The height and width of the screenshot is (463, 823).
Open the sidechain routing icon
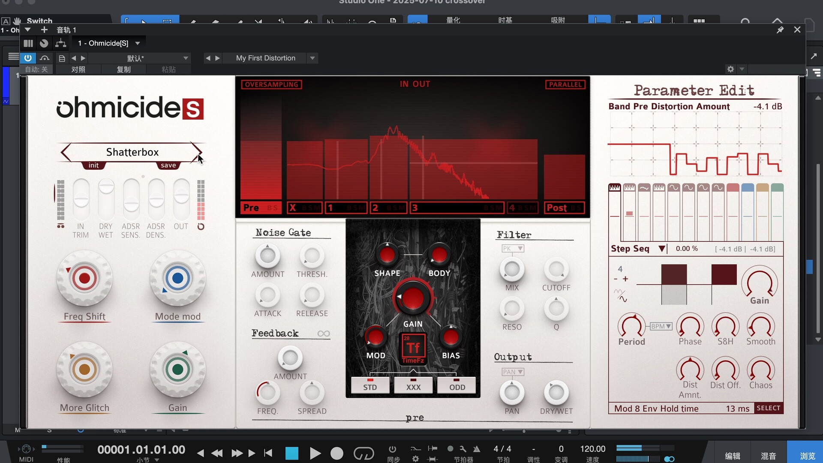tap(44, 58)
